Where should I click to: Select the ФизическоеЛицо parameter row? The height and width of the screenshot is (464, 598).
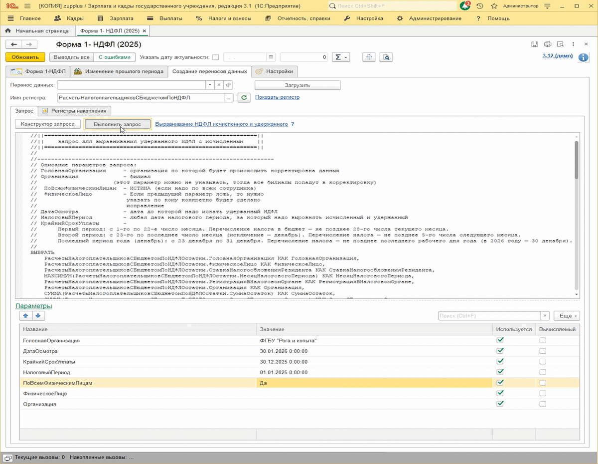point(300,393)
